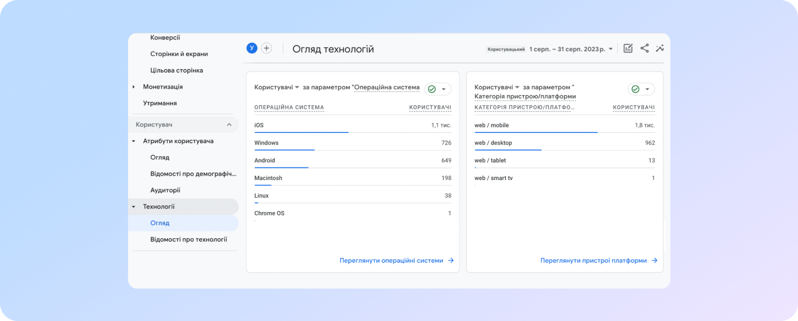Open the customize report edit icon
Screen dimensions: 798x321
point(628,48)
